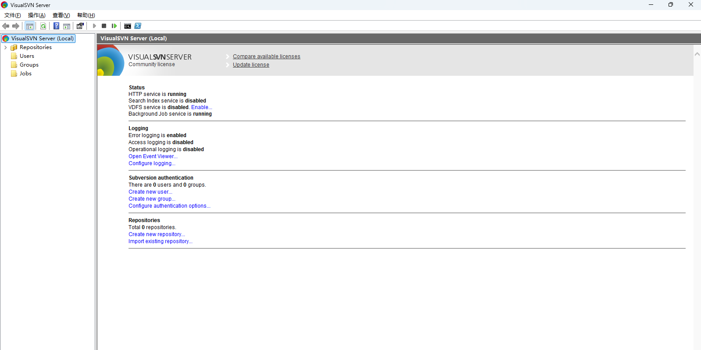Select the Users folder in tree
Screen dimensions: 701x350
point(22,56)
